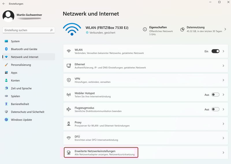This screenshot has width=231, height=164.
Task: Click the Einstellung suchen search field
Action: pyautogui.click(x=26, y=30)
